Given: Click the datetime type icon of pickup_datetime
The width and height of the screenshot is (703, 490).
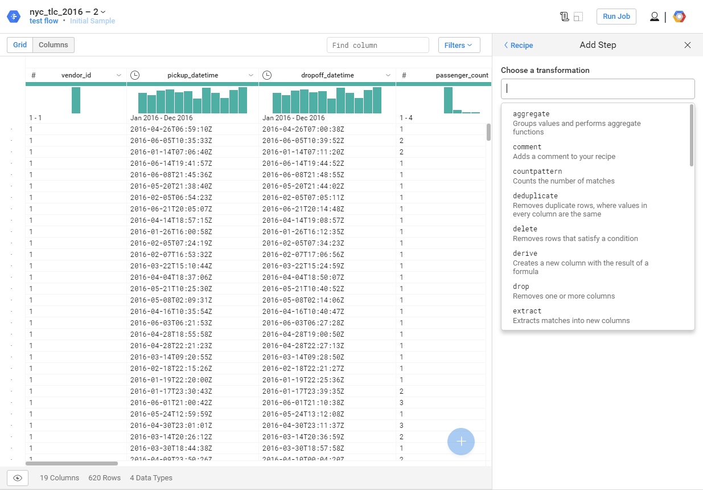Looking at the screenshot, I should (135, 75).
